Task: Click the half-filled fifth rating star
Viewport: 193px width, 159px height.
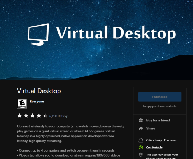Action: point(45,116)
